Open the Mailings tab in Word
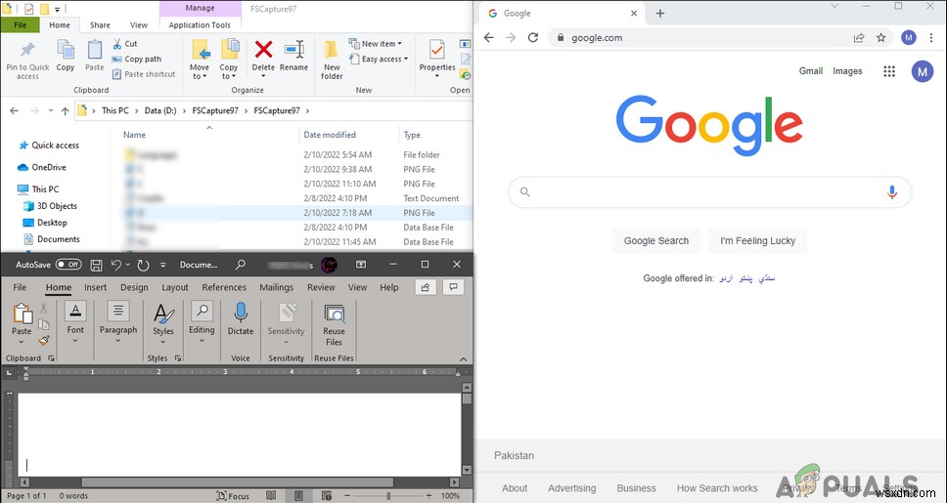This screenshot has height=503, width=947. [277, 288]
